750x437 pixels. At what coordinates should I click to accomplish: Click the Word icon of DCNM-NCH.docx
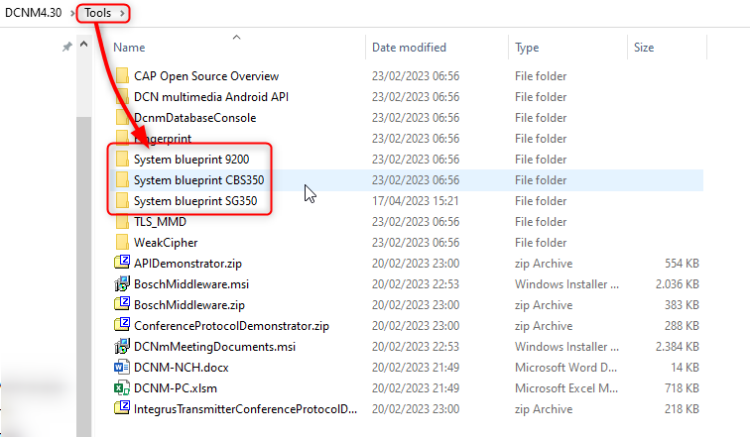click(122, 367)
